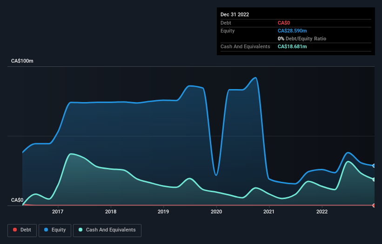
Task: Click the Cash And Equivalents tooltip row label
Action: (x=245, y=46)
